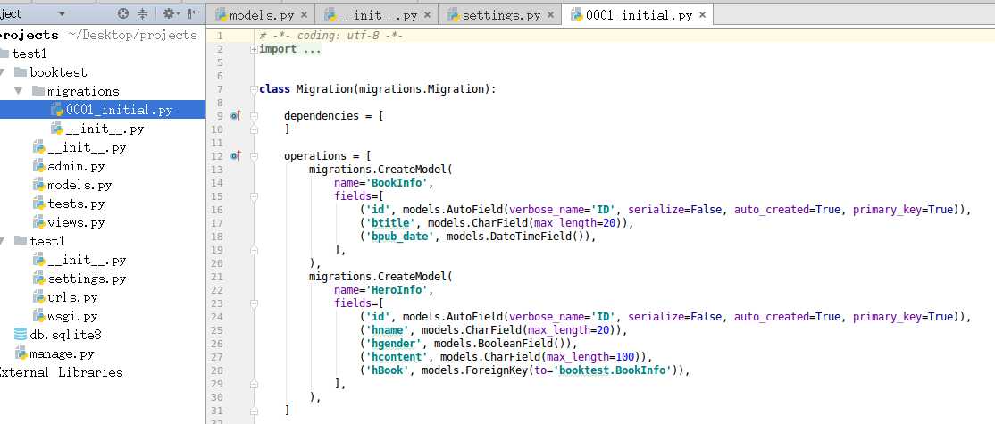
Task: Open tests.py in project tree
Action: [76, 204]
